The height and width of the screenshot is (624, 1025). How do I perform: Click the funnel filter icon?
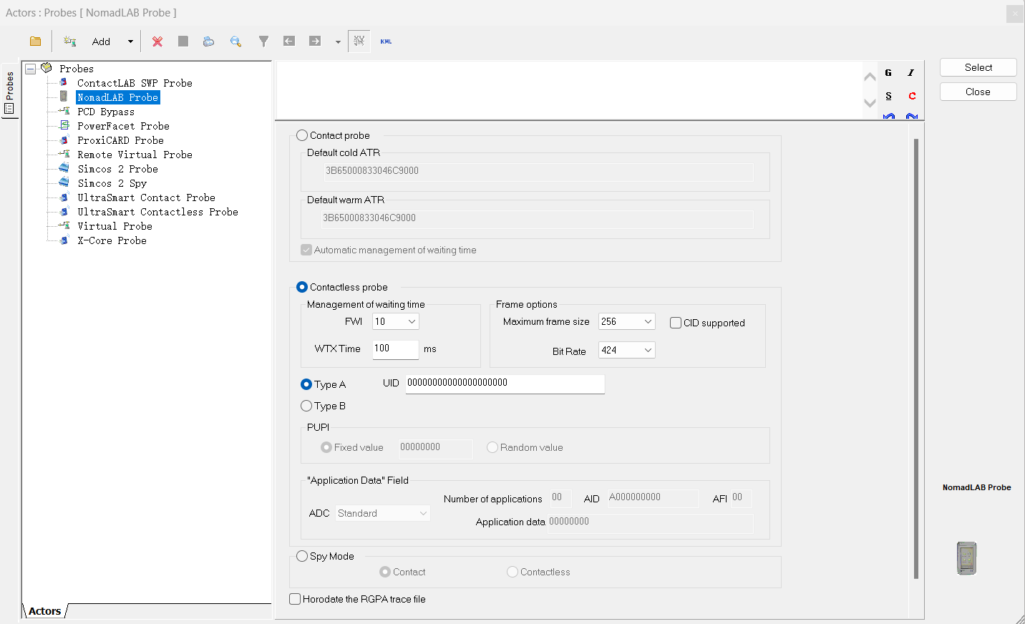[x=263, y=42]
